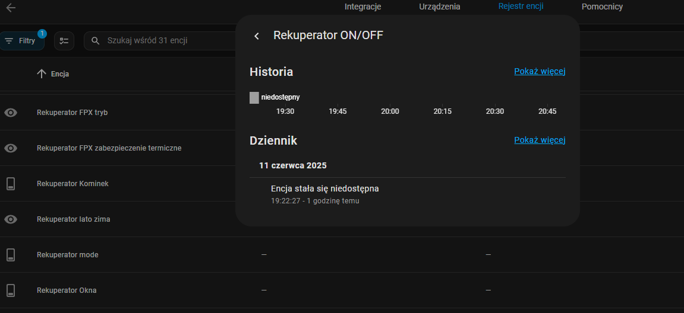
Task: Select the Pomocnicy tab
Action: (x=601, y=7)
